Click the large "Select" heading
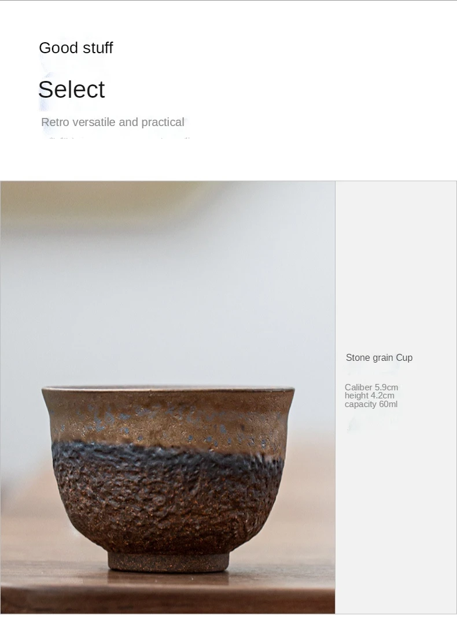The width and height of the screenshot is (457, 617). coord(72,90)
